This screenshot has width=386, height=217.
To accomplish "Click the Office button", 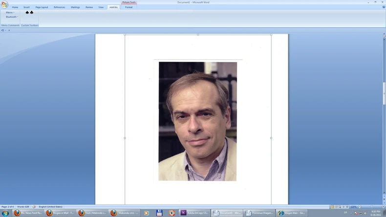I will tap(4, 4).
